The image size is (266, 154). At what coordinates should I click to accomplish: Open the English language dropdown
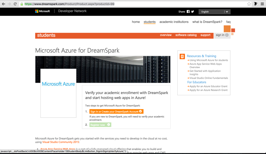214,12
